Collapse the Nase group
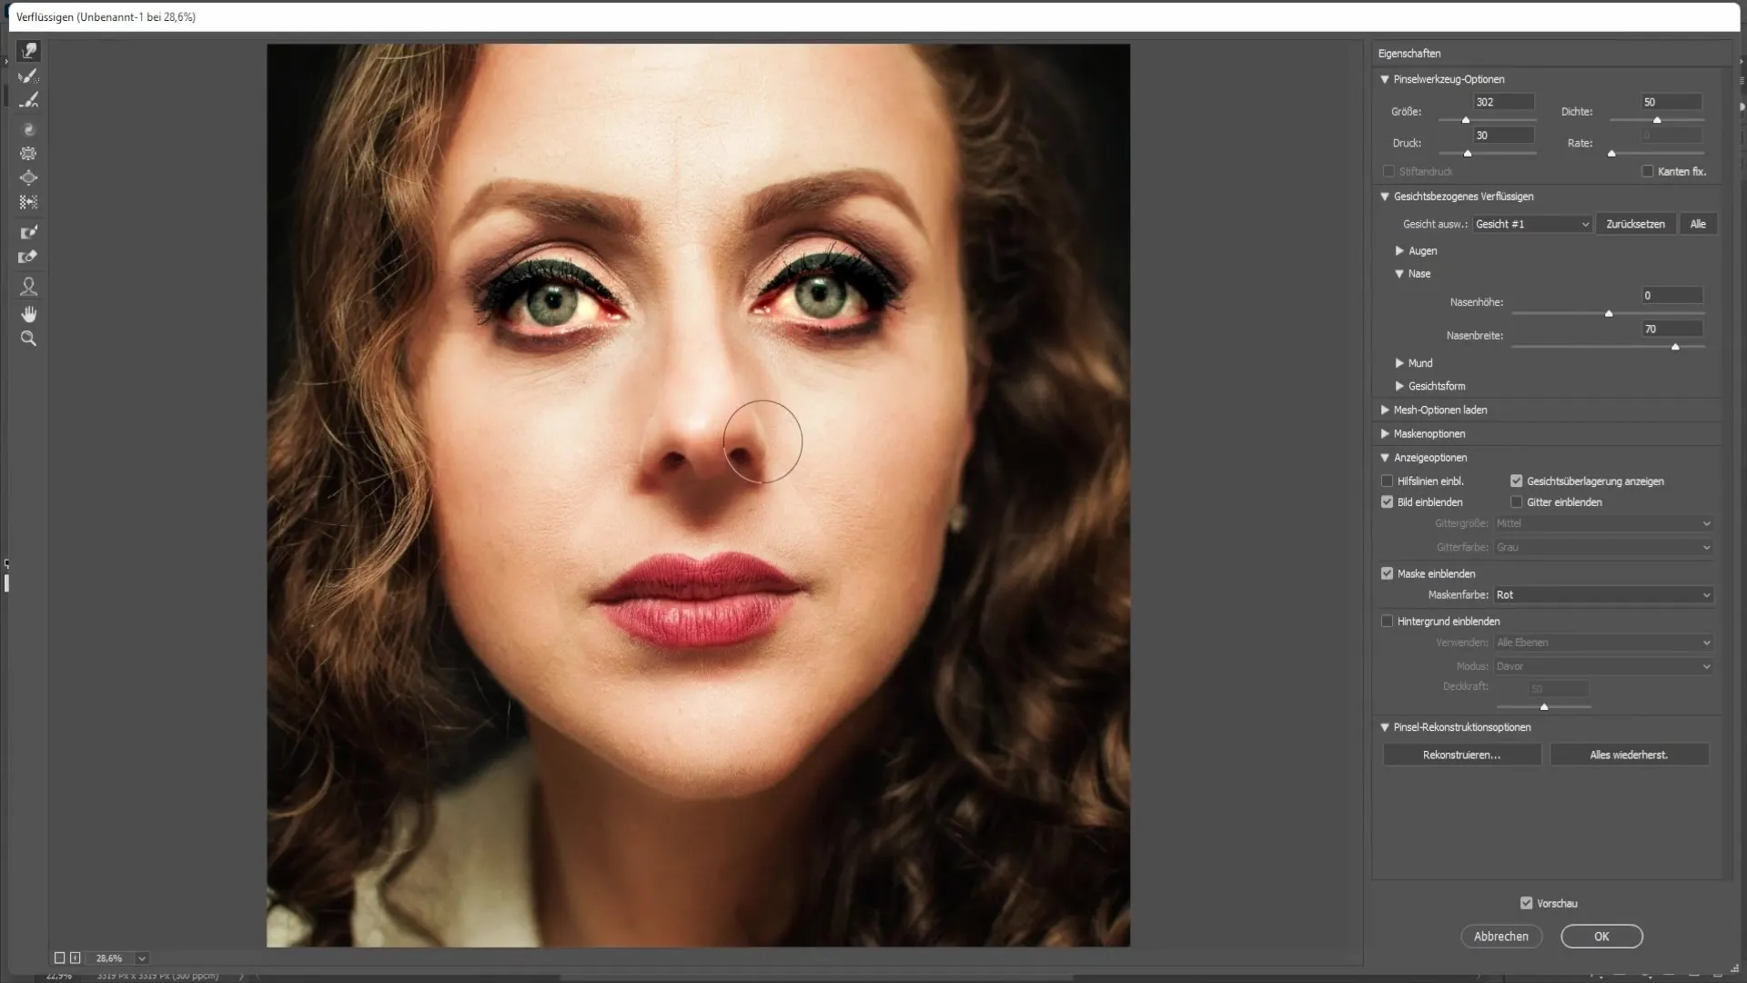Screen dimensions: 1747x983 point(1399,274)
